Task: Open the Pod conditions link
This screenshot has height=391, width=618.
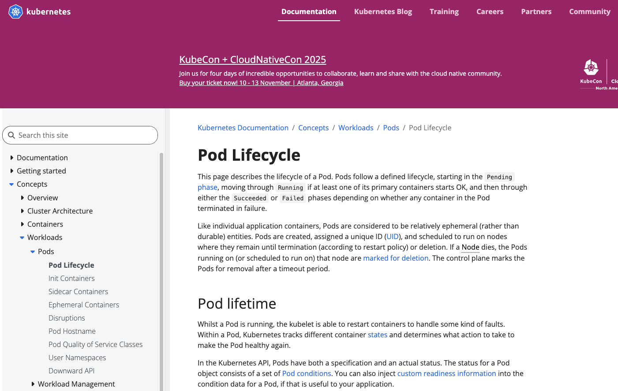Action: point(307,373)
